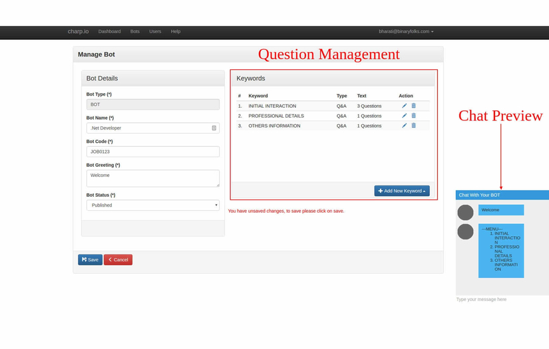
Task: Click the charp.io brand link
Action: point(78,31)
